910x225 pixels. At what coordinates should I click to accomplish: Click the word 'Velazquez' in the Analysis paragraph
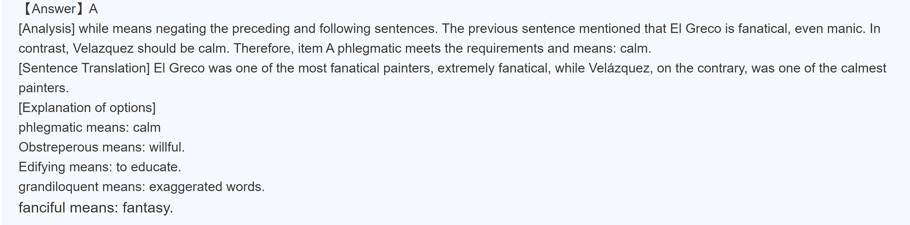tap(103, 48)
